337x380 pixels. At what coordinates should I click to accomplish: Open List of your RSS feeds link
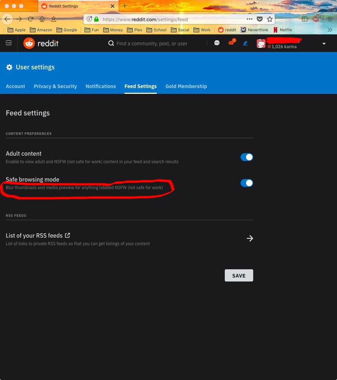tap(34, 235)
